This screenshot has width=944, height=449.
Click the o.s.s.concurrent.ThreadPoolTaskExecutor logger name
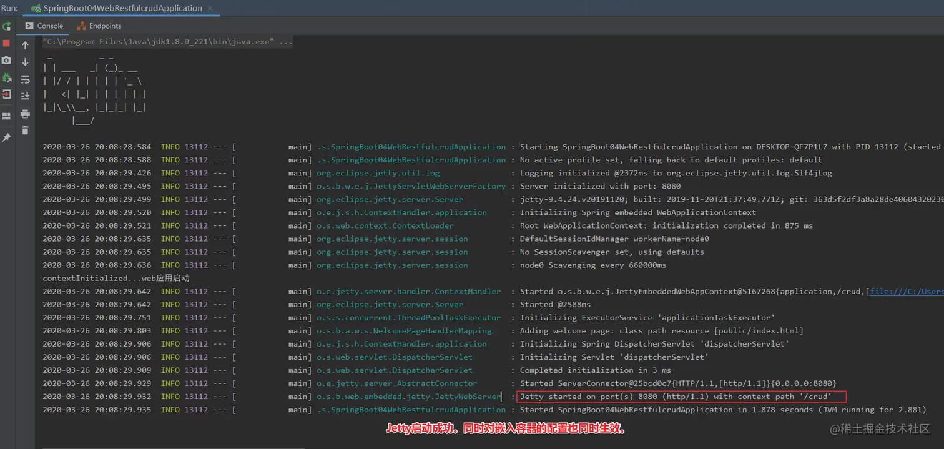[408, 318]
